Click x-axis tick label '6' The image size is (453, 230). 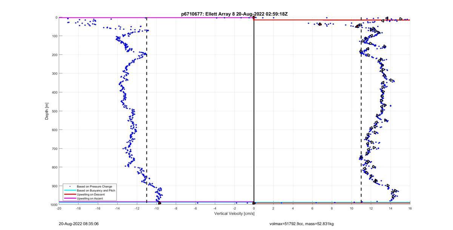(x=313, y=208)
